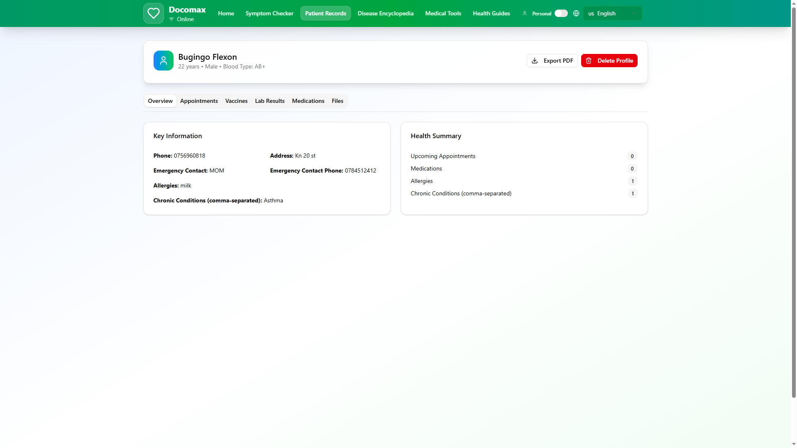Click the Docomax heart logo icon
This screenshot has height=448, width=797.
(x=153, y=13)
